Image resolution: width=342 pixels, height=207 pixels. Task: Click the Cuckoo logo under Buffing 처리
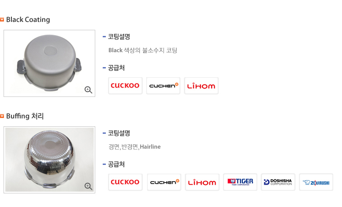click(x=125, y=182)
